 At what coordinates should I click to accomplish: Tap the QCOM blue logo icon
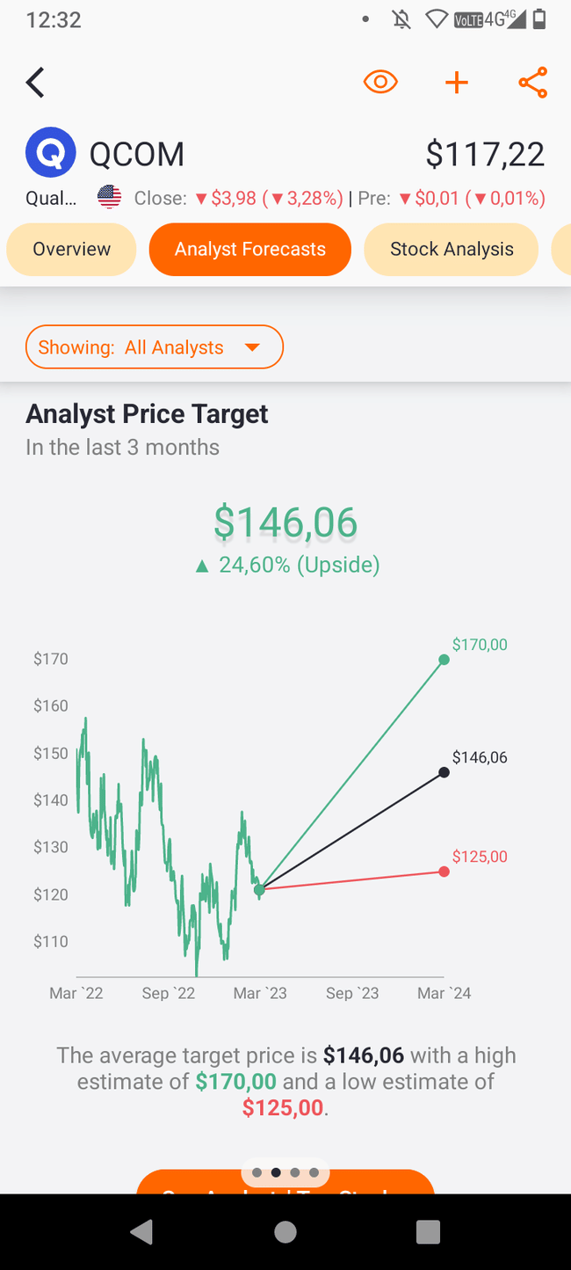click(x=50, y=154)
